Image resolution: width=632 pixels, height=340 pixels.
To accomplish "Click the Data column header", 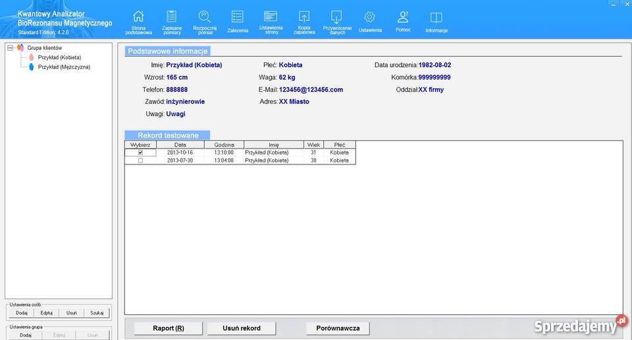I will click(x=180, y=145).
